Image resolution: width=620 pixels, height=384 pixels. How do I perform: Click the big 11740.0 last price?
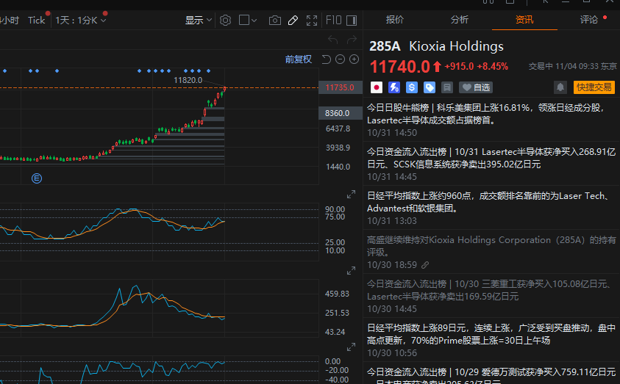point(400,66)
